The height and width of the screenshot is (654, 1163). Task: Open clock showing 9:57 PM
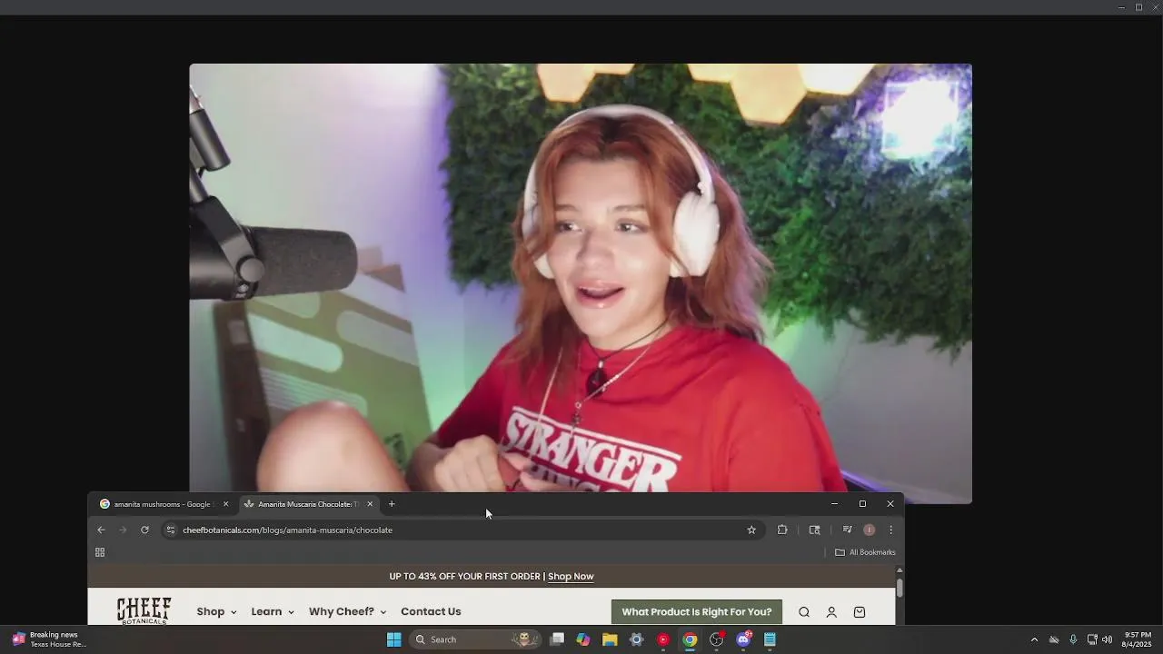tap(1138, 639)
